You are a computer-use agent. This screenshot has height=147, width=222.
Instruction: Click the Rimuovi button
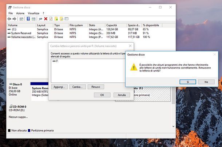[x=96, y=87]
